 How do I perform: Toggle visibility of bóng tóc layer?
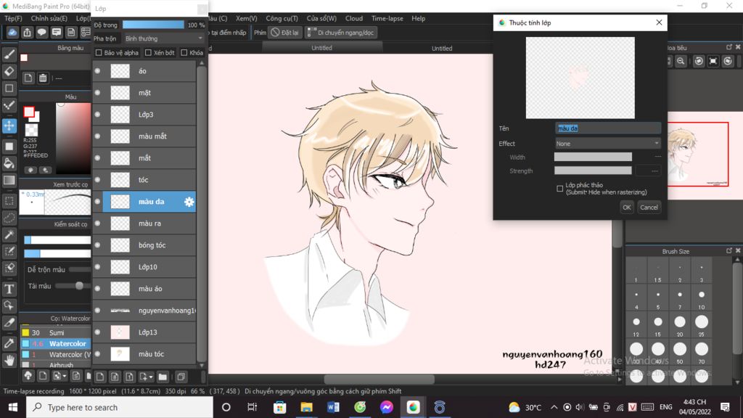(98, 245)
